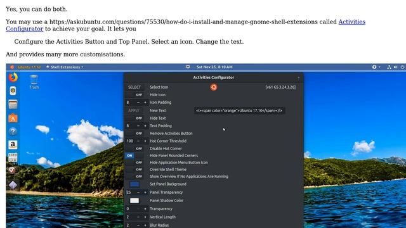
Task: Open the Help question-mark dock icon
Action: 13,131
